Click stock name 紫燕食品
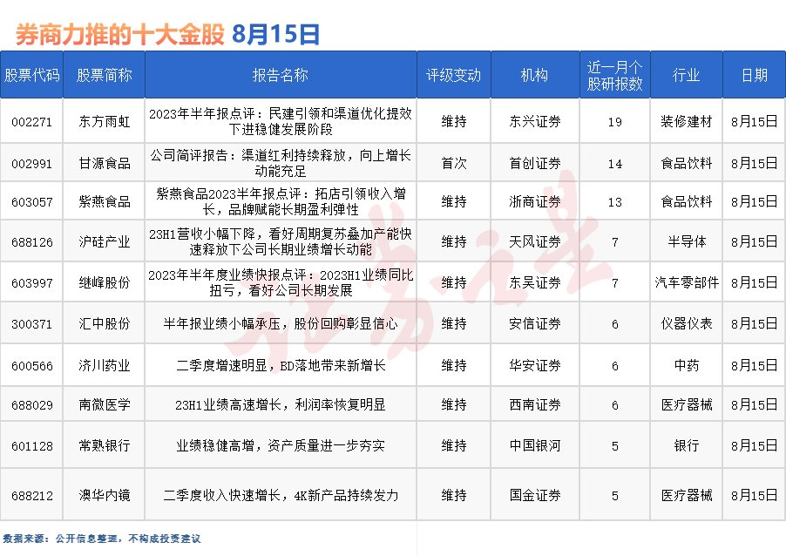The width and height of the screenshot is (786, 556). pos(105,201)
